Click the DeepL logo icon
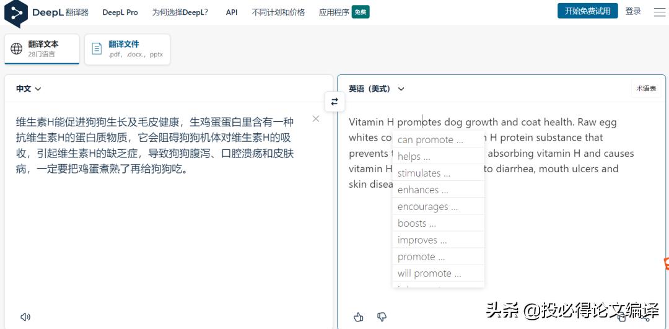 coord(15,13)
